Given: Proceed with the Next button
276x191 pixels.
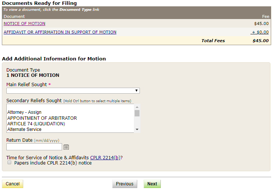Looking at the screenshot, I should 152,184.
